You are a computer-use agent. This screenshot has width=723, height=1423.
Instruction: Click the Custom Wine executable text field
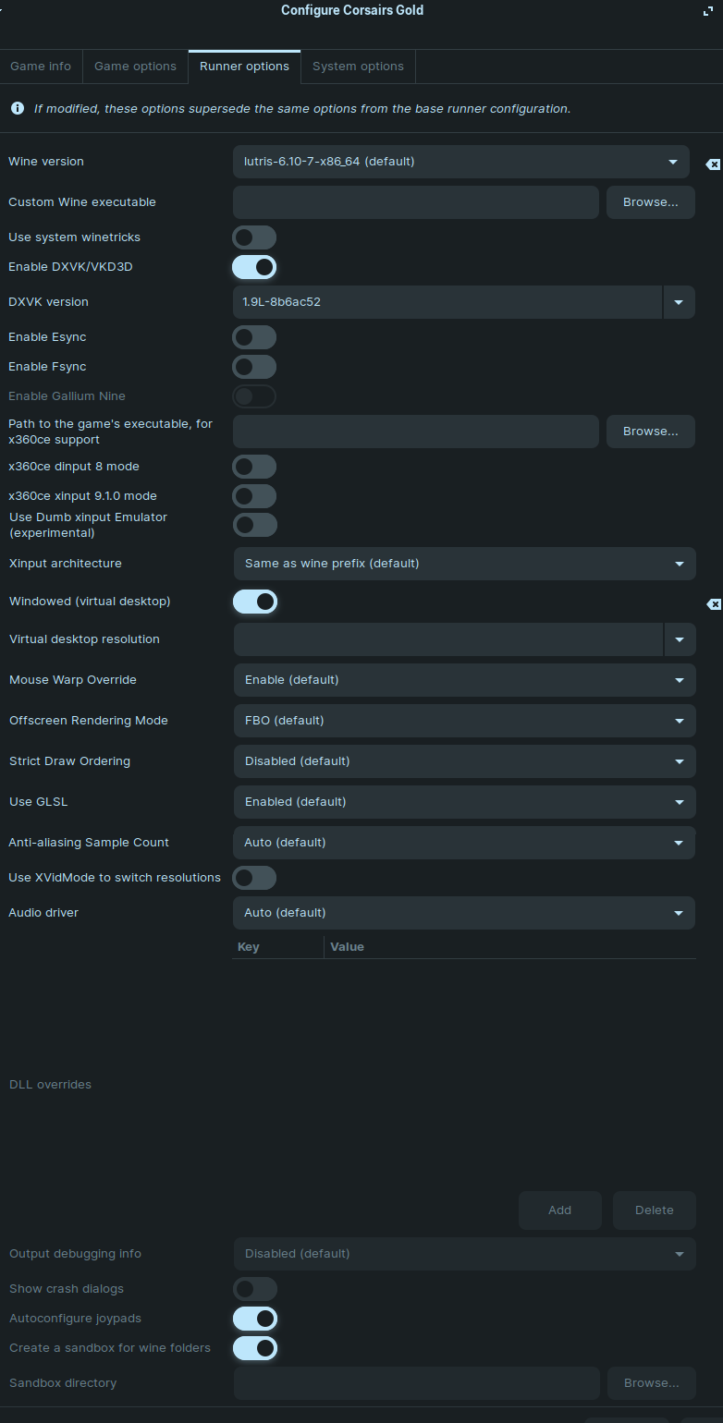tap(415, 202)
